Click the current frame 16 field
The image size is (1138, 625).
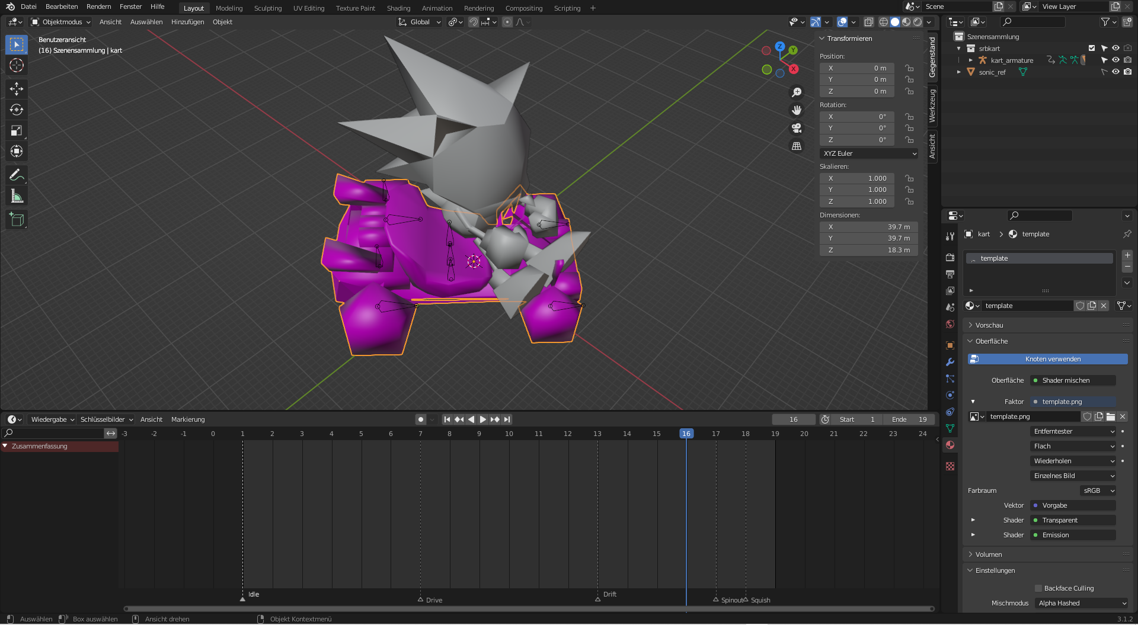pos(793,419)
